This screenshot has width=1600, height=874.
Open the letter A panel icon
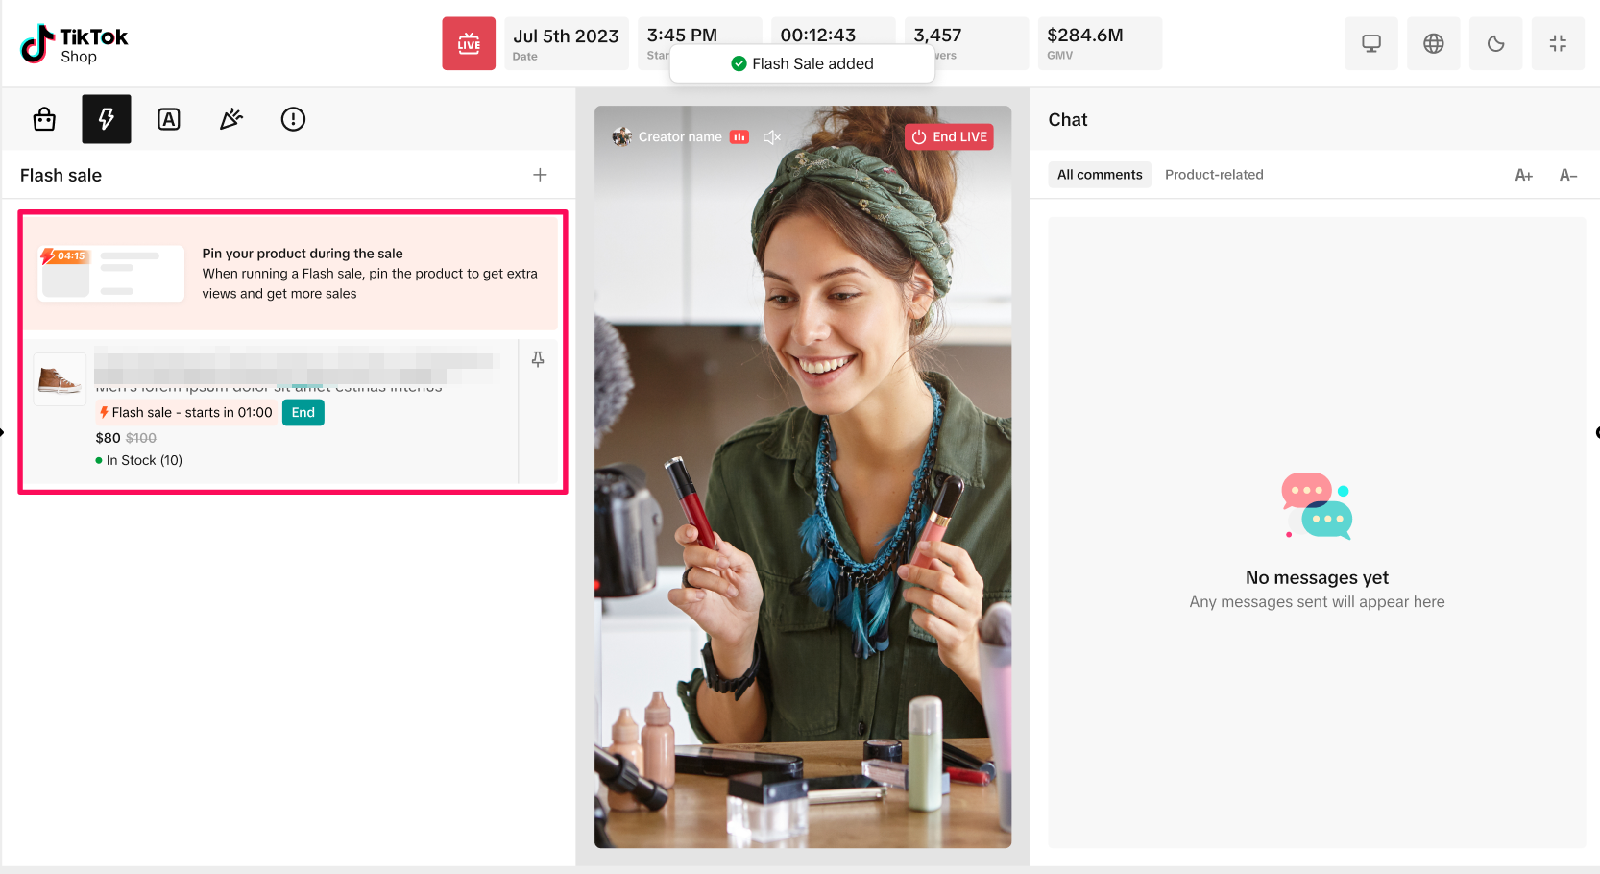click(169, 119)
